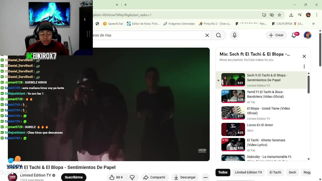Image resolution: width=322 pixels, height=181 pixels.
Task: Open the Imágenes Generadas bookmark
Action: (179, 24)
